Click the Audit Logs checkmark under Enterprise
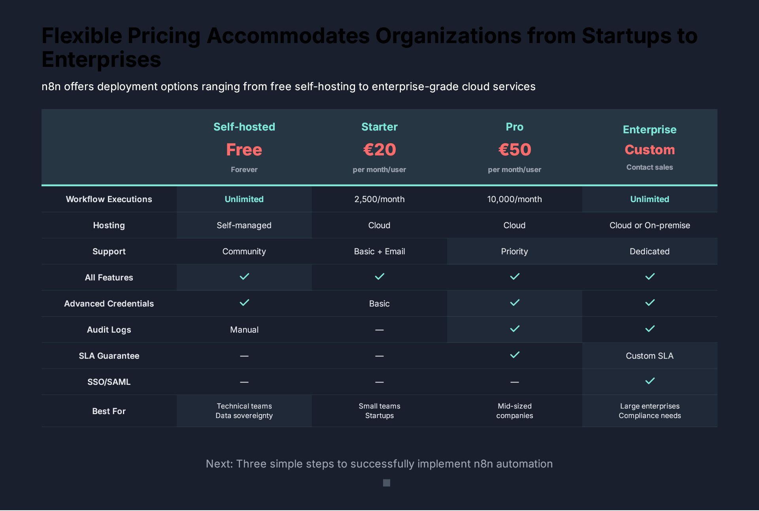Image resolution: width=759 pixels, height=511 pixels. 650,329
